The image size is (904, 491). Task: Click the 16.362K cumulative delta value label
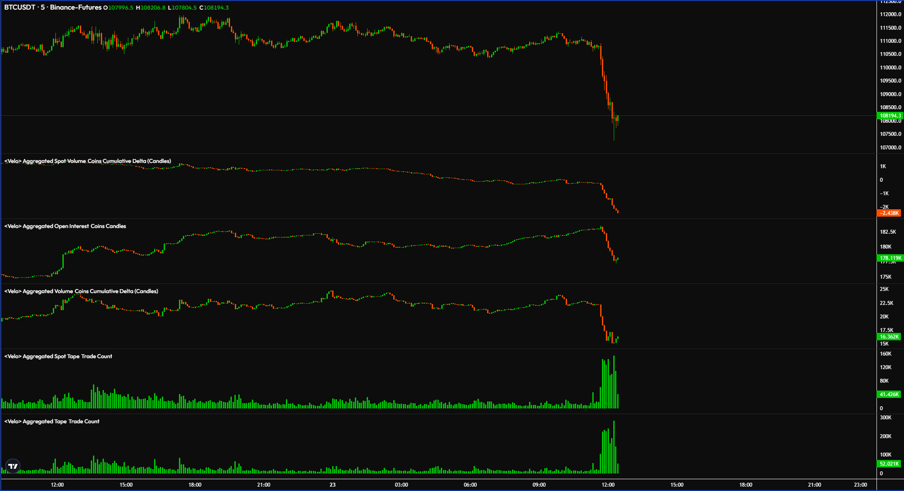(889, 337)
